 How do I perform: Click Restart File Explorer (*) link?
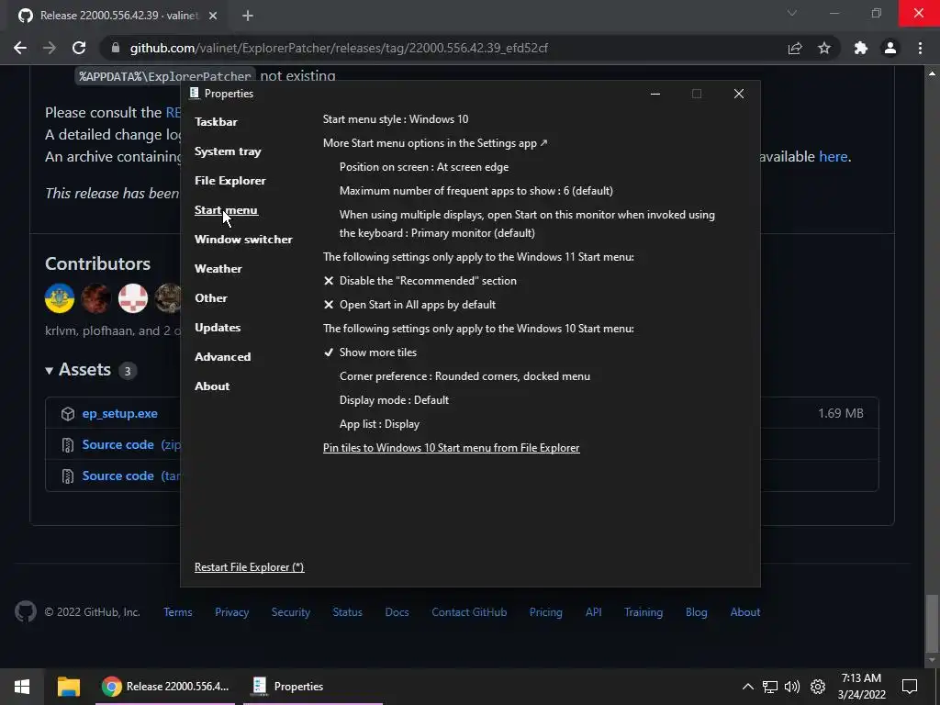tap(250, 567)
